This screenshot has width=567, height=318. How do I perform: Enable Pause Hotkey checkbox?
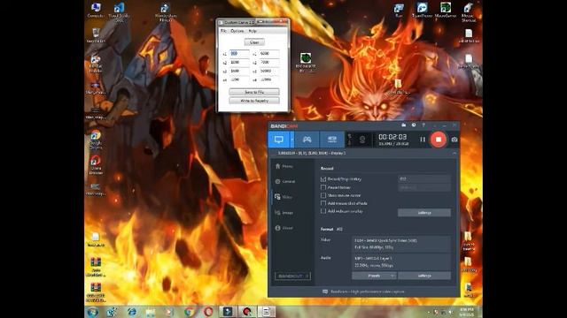tap(323, 187)
